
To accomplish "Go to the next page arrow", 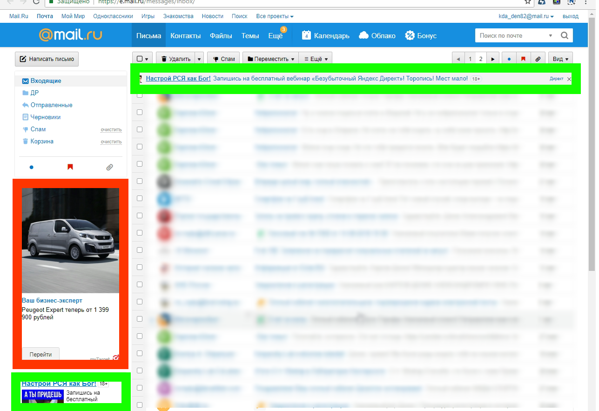I will tap(493, 59).
